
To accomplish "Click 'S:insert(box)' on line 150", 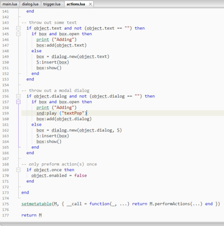I will pyautogui.click(x=53, y=62).
